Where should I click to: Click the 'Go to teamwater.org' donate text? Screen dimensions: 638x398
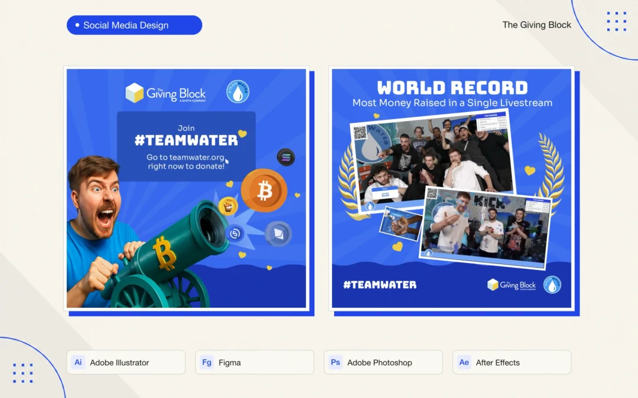click(x=186, y=162)
